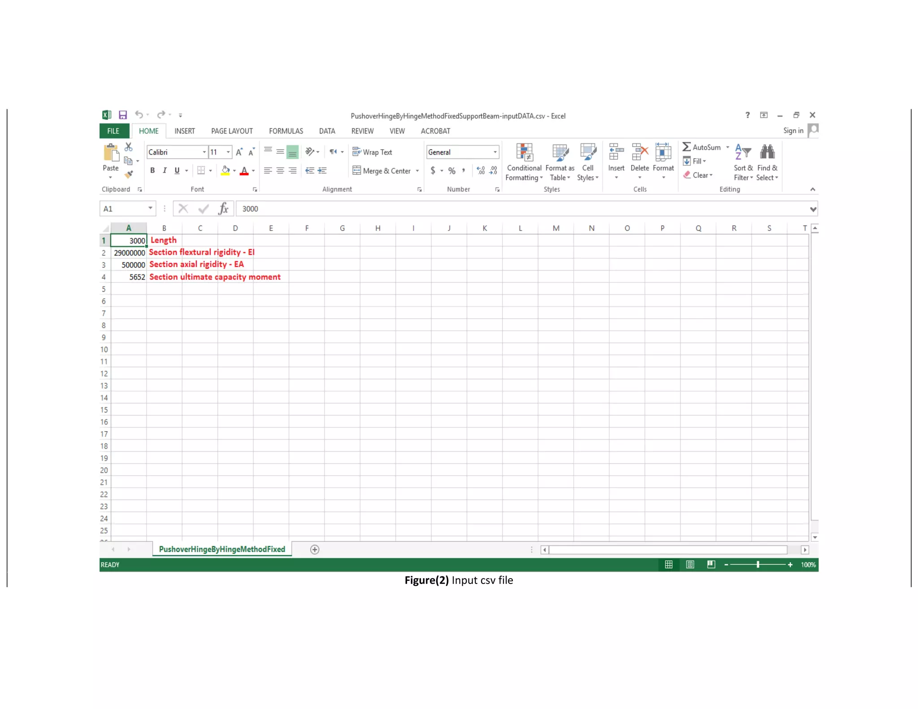The width and height of the screenshot is (918, 709).
Task: Open the FILE tab
Action: coord(113,131)
